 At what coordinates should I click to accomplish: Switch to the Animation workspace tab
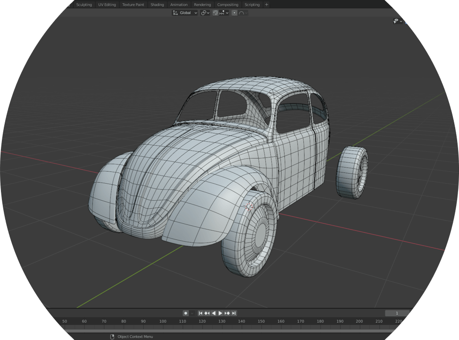(179, 5)
